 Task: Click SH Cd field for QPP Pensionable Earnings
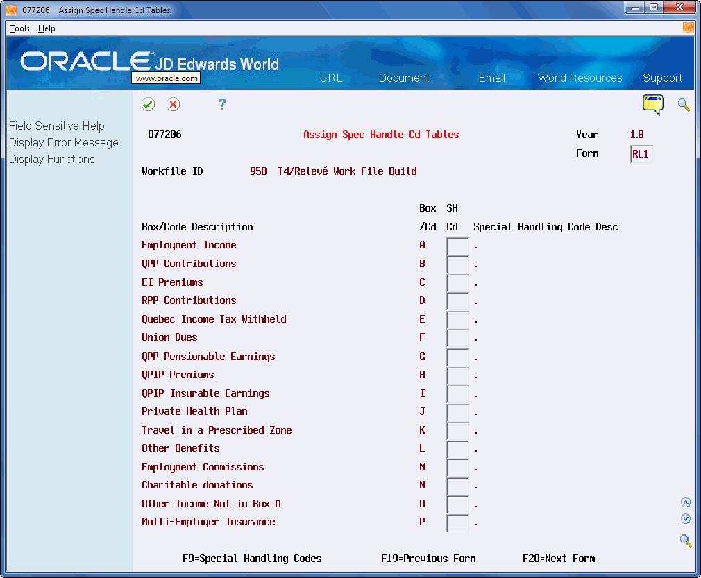click(x=458, y=357)
